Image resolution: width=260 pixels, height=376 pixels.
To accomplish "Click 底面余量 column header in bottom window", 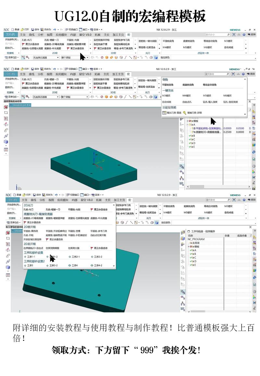I will pyautogui.click(x=242, y=236).
